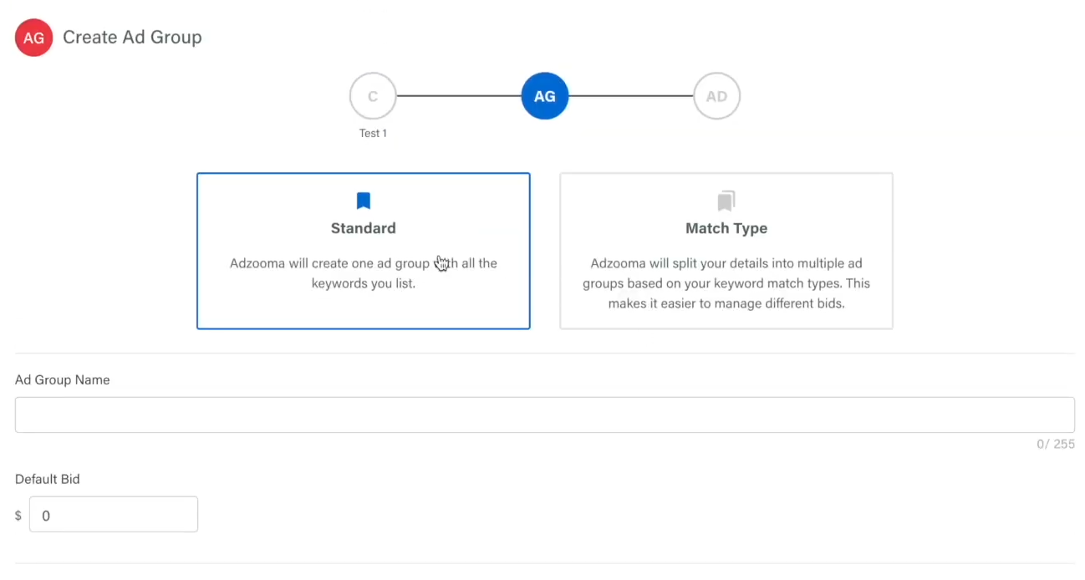
Task: Click the Standard heading text
Action: pos(364,228)
